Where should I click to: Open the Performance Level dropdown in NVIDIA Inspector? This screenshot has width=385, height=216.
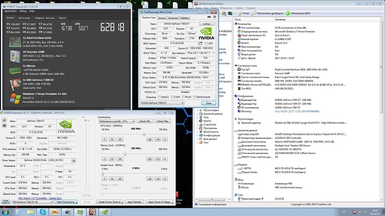pos(117,121)
